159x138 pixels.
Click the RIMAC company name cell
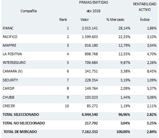point(8,28)
